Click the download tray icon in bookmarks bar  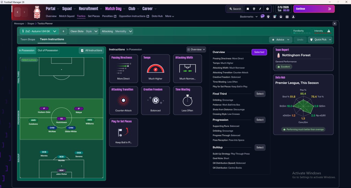pyautogui.click(x=293, y=17)
